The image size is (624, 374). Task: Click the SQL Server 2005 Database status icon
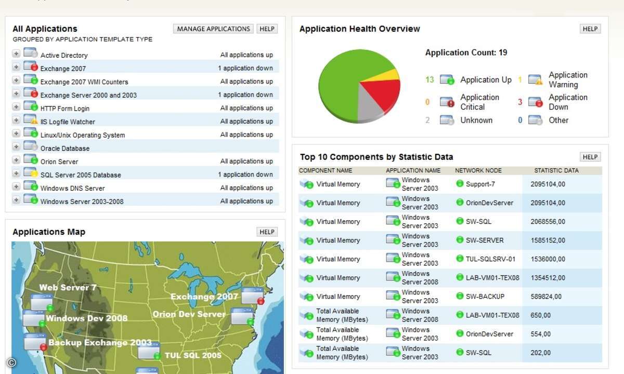click(x=31, y=173)
